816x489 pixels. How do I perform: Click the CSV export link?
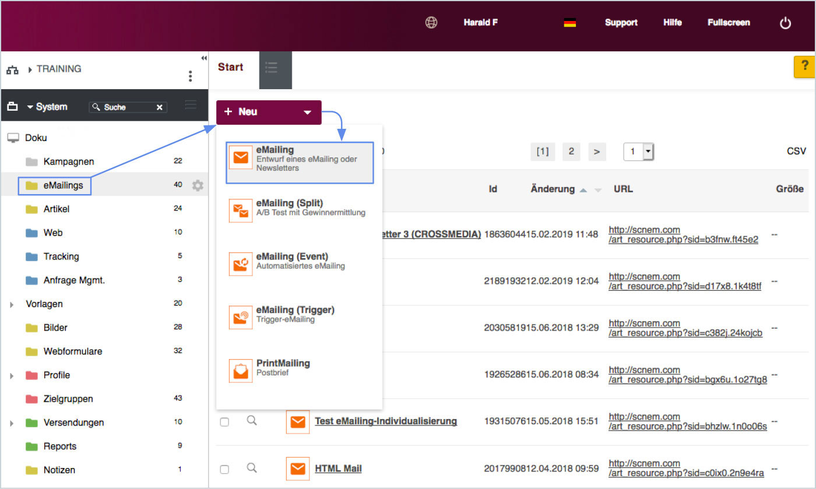tap(796, 152)
